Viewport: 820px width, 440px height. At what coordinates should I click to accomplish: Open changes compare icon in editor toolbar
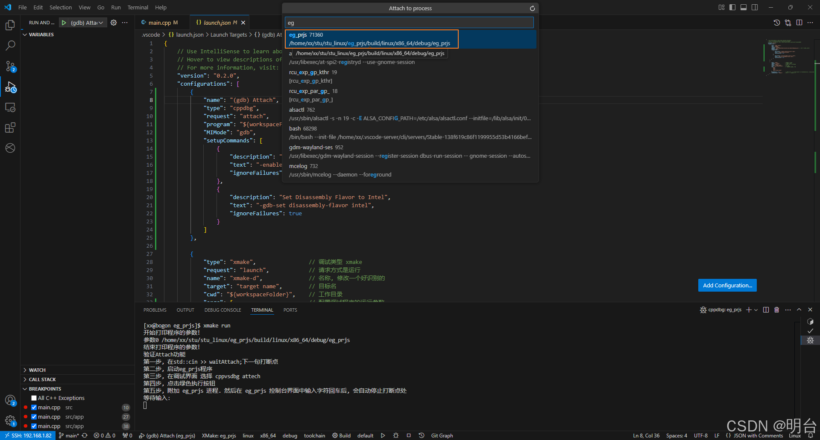(x=788, y=23)
